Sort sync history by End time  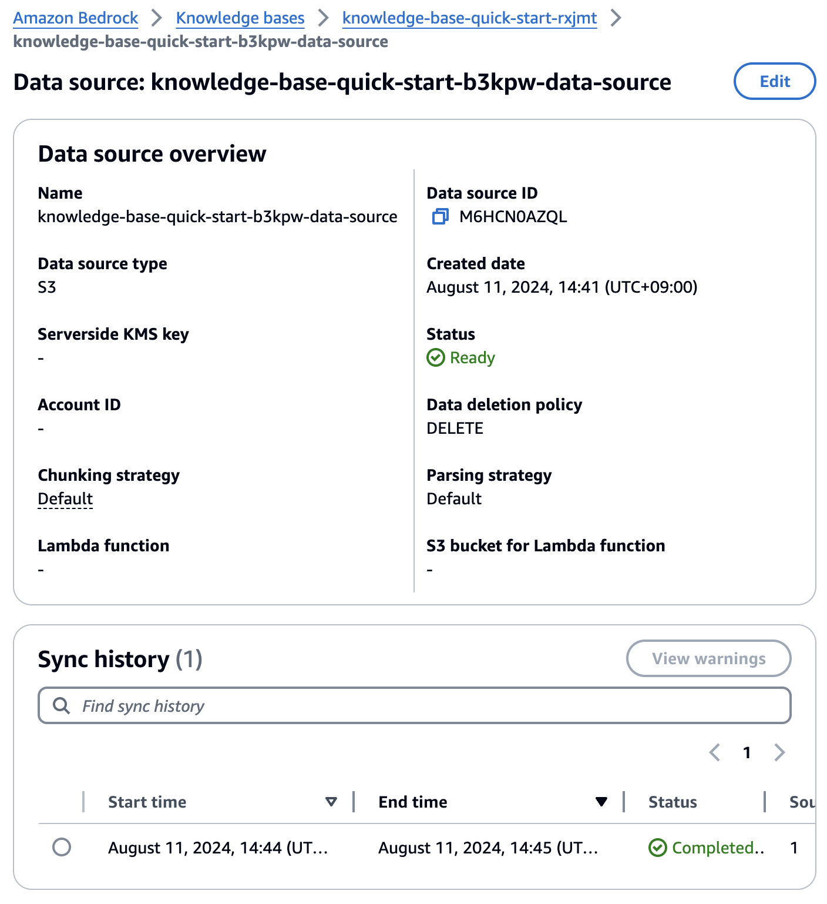click(x=601, y=802)
